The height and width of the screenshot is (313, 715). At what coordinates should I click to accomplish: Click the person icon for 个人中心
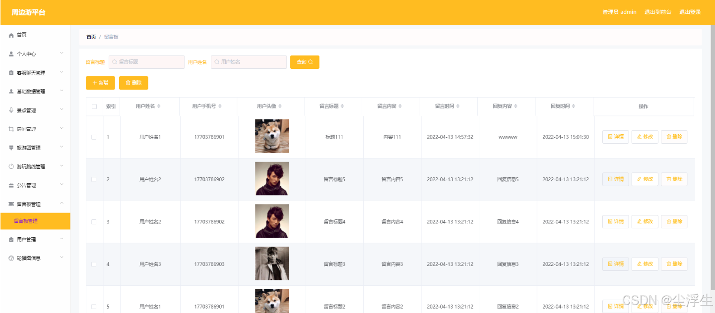[x=11, y=54]
